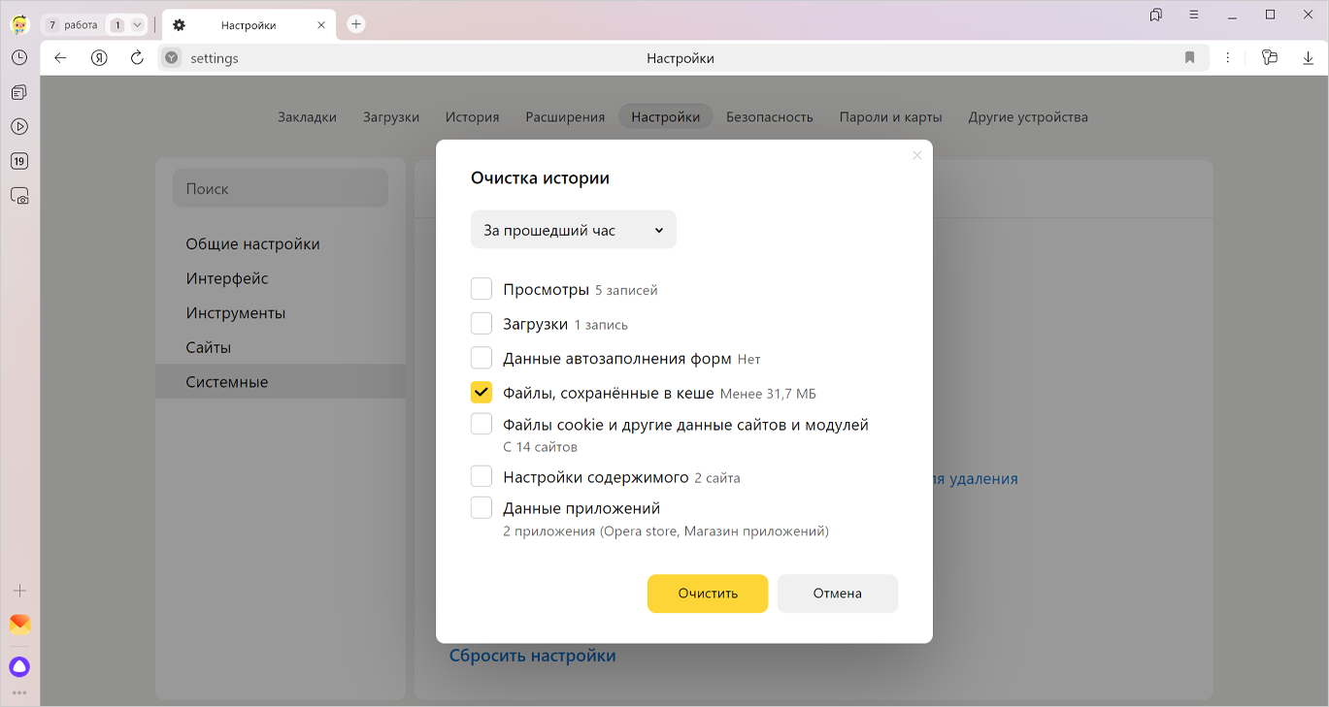
Task: Expand the работа tab group arrow
Action: (x=137, y=25)
